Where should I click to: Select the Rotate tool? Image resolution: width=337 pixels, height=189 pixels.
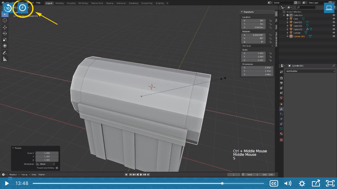tap(5, 33)
